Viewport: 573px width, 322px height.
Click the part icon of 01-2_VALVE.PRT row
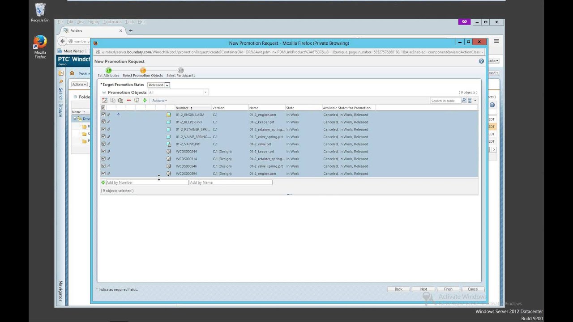tap(169, 144)
